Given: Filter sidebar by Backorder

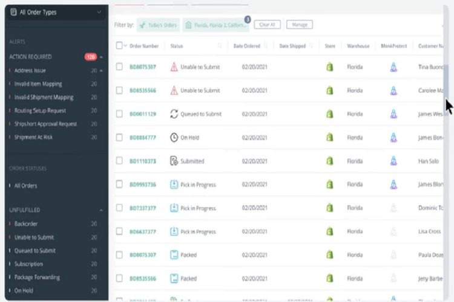Looking at the screenshot, I should [26, 223].
